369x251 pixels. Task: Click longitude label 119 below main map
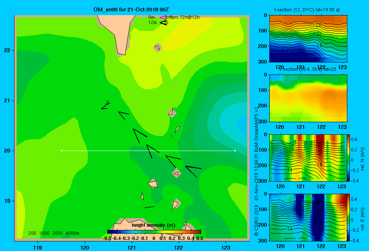click(38, 247)
